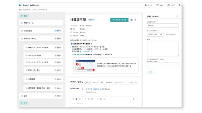202x113 pixels.
Task: Click the employee number field containing 0A0004
Action: click(163, 25)
